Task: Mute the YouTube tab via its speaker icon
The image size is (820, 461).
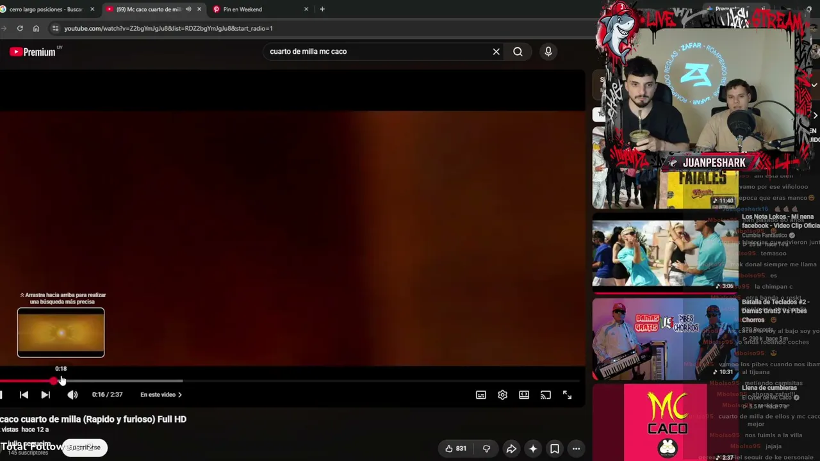Action: point(188,10)
